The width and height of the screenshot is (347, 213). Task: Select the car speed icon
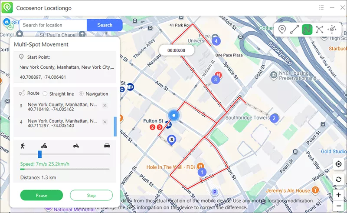[x=107, y=146]
